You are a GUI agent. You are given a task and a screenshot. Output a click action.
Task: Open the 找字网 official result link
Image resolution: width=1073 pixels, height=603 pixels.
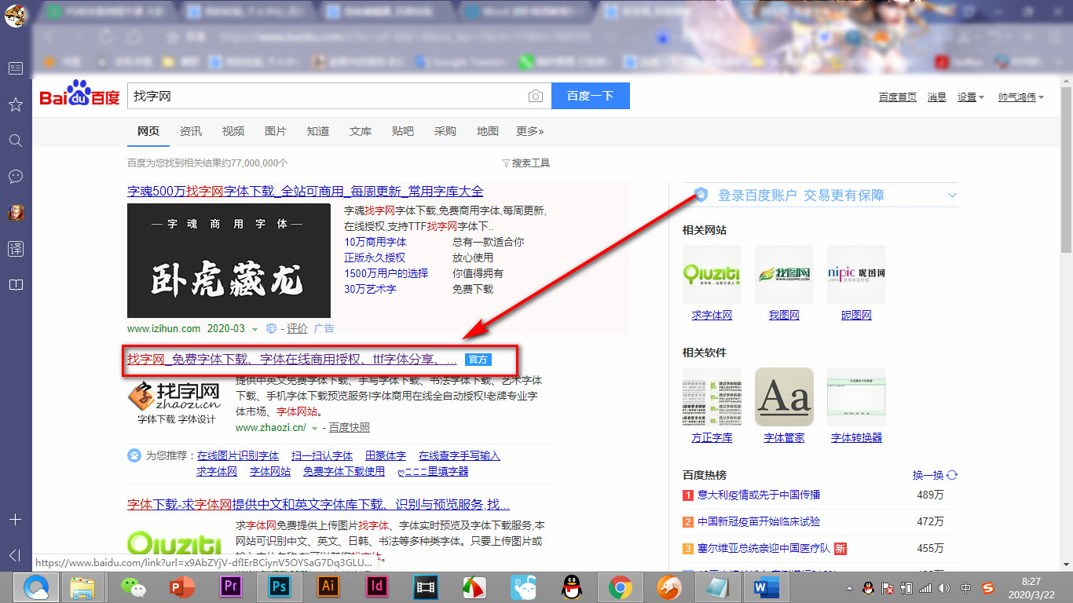291,360
